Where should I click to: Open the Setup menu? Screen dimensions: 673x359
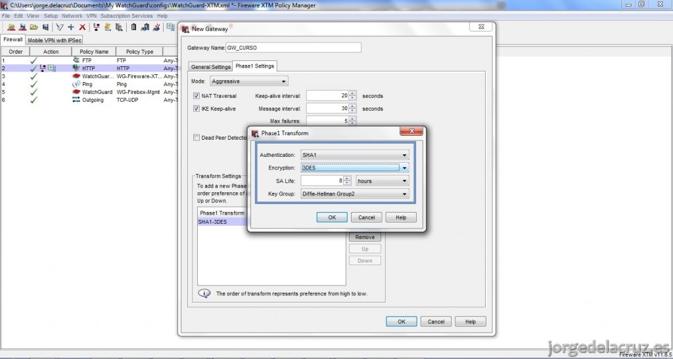(x=51, y=16)
